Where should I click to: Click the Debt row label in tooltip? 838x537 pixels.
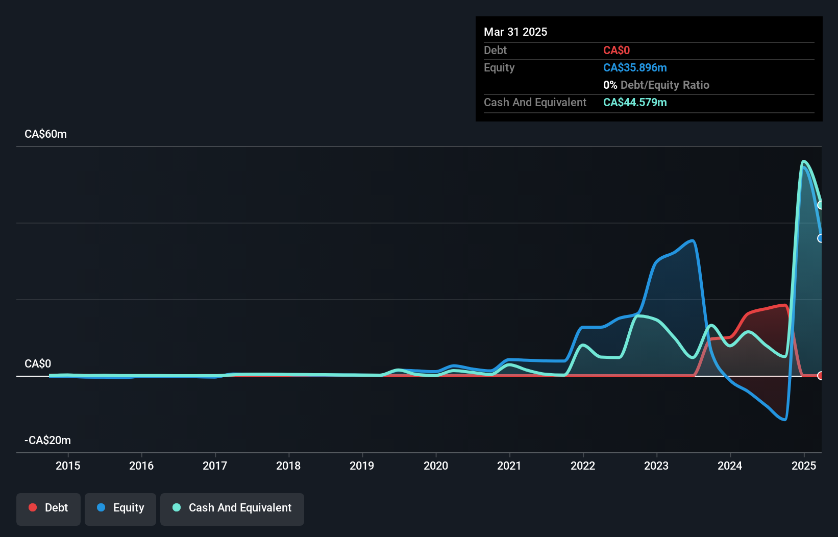tap(495, 51)
